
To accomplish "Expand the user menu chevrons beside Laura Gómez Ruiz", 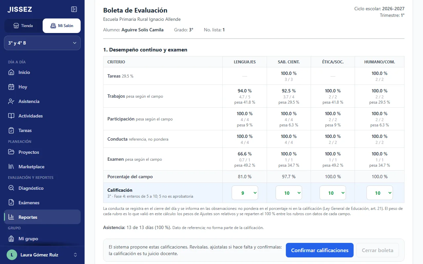I will pos(75,255).
